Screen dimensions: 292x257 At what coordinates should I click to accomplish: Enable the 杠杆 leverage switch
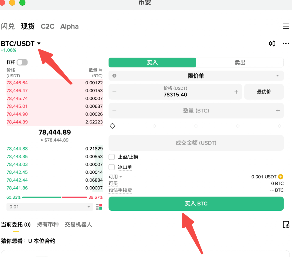pos(23,62)
